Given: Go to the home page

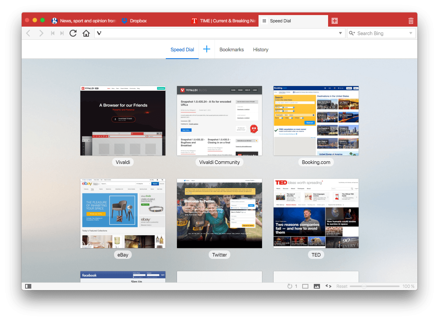Looking at the screenshot, I should coord(86,33).
